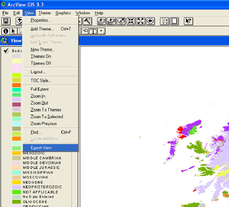Click Clear Selected Features icon
The height and width of the screenshot is (207, 229).
click(x=174, y=21)
